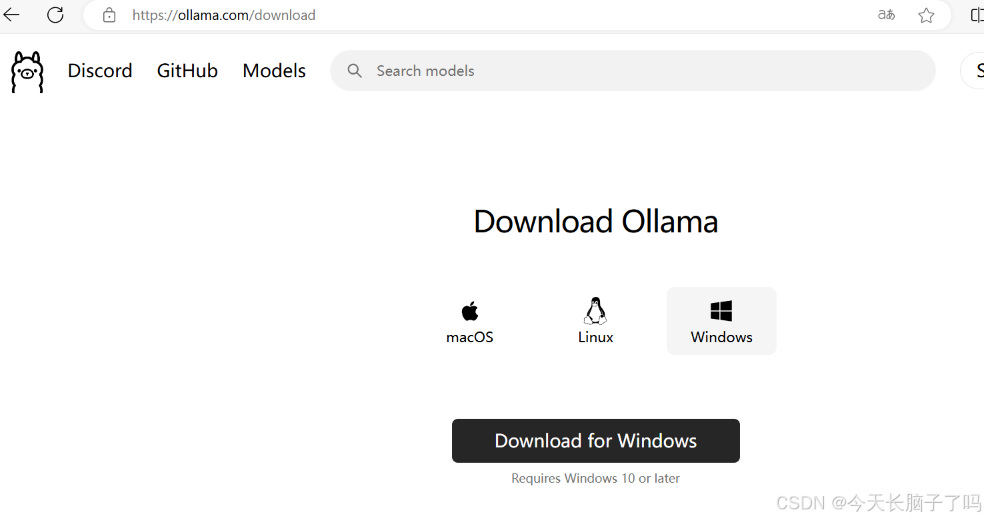Image resolution: width=984 pixels, height=520 pixels.
Task: Open the Discord link
Action: pos(100,71)
